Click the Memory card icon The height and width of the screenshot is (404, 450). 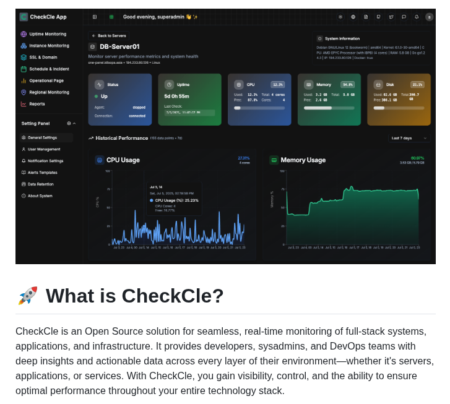coord(308,85)
